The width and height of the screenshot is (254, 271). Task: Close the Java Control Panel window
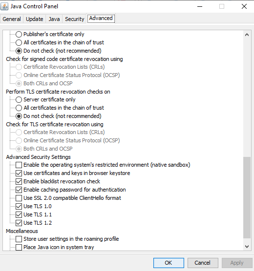tap(244, 6)
